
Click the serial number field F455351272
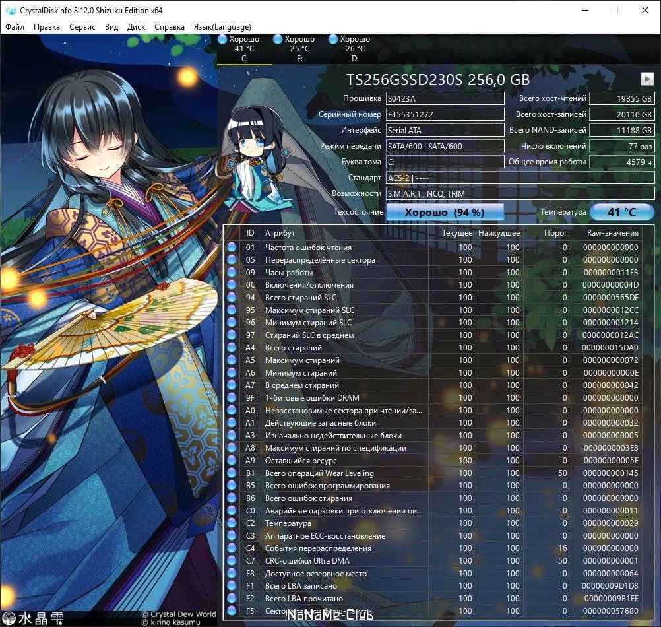(445, 114)
